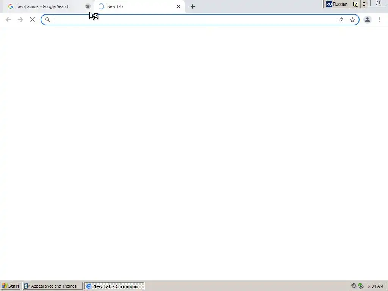Click the 6:04 AM taskbar clock
This screenshot has width=388, height=291.
(375, 286)
